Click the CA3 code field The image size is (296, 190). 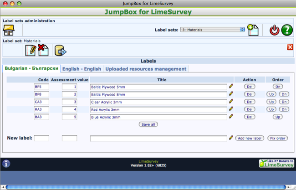[41, 102]
